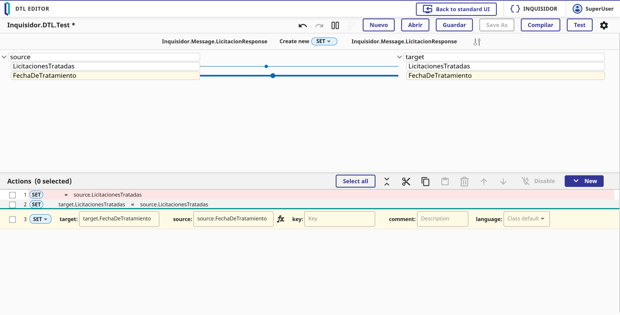Click the cut scissors icon
Viewport: 620px width, 315px height.
pyautogui.click(x=406, y=181)
